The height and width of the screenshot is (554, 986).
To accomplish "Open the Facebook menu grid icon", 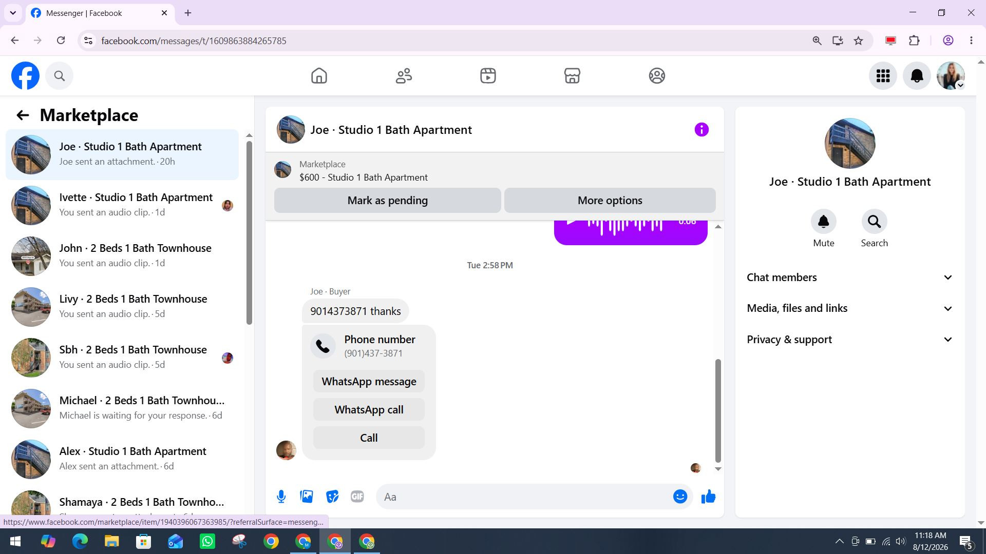I will click(x=883, y=76).
